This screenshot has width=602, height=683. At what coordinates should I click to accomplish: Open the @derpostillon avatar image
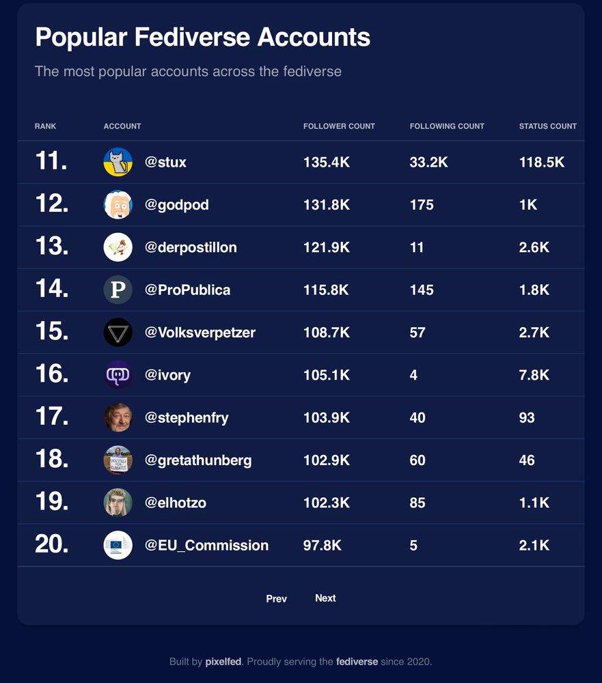pos(118,247)
